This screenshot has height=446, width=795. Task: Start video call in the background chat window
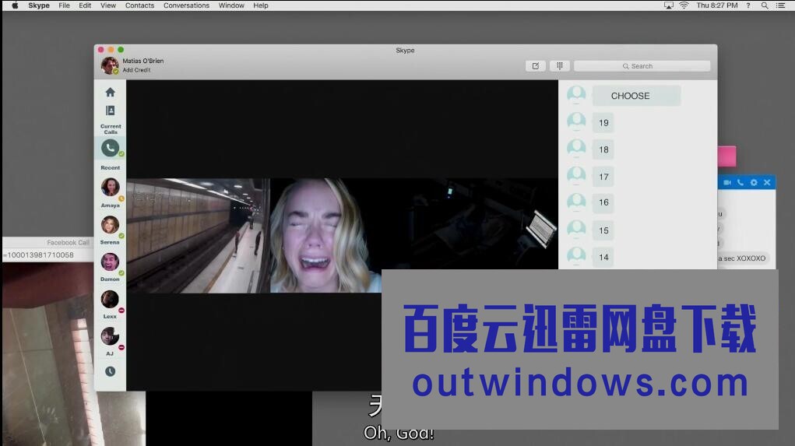727,182
